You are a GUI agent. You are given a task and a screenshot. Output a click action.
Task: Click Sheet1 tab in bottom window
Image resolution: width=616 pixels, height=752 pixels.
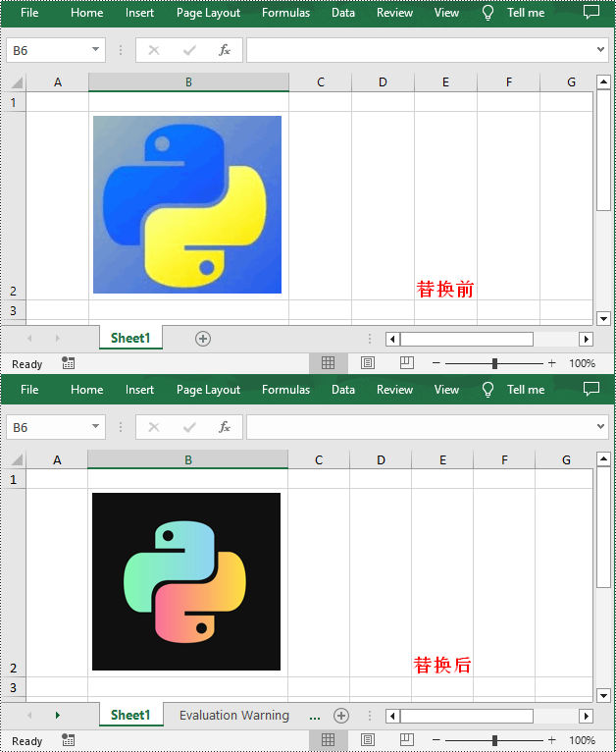(x=130, y=715)
